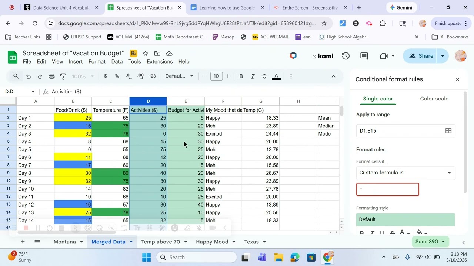Open the Share options dropdown arrow
Screen dimensions: 474x266
[443, 56]
